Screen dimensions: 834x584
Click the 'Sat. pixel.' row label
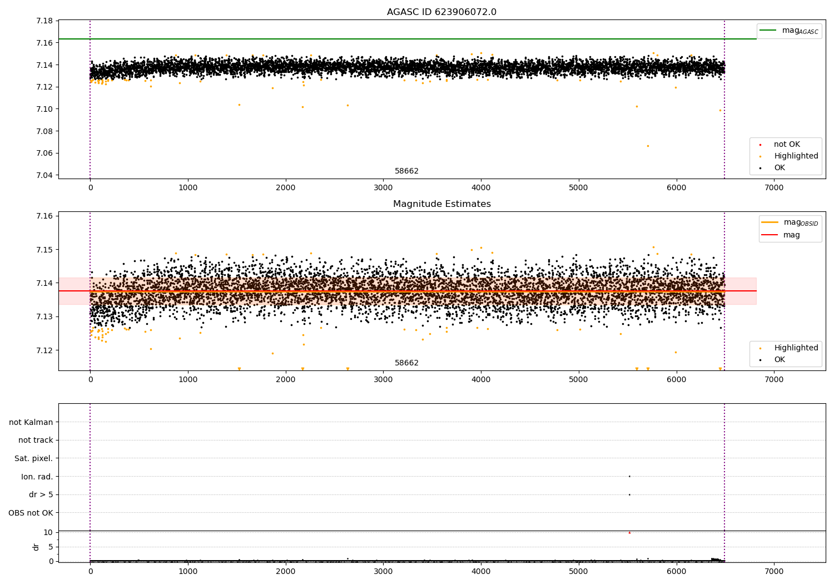click(x=34, y=458)
